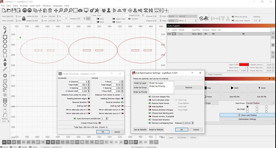Enable Create Virtual Array toggle
This screenshot has width=276, height=148.
pos(100,123)
